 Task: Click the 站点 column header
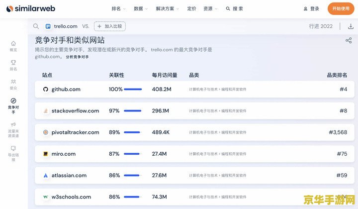tap(47, 75)
